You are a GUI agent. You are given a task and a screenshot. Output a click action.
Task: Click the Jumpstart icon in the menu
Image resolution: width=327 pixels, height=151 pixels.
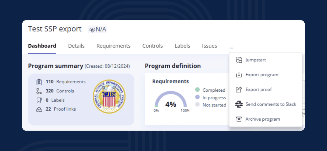pos(239,60)
